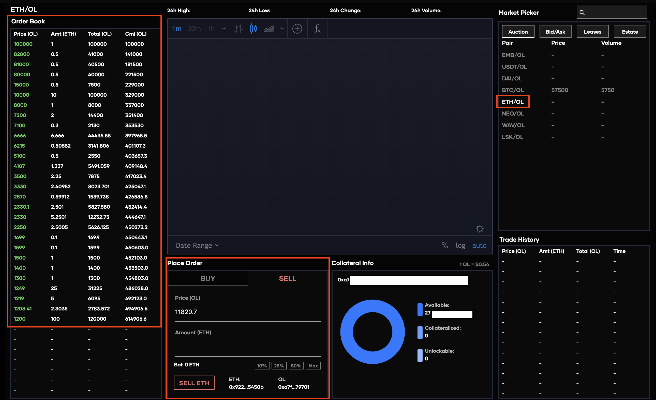Select the BTC/OL market pair row
This screenshot has height=400, width=656.
click(513, 90)
